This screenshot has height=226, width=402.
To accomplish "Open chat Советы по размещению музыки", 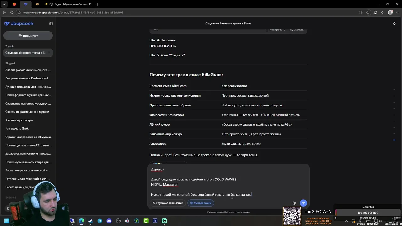I will coord(28,112).
